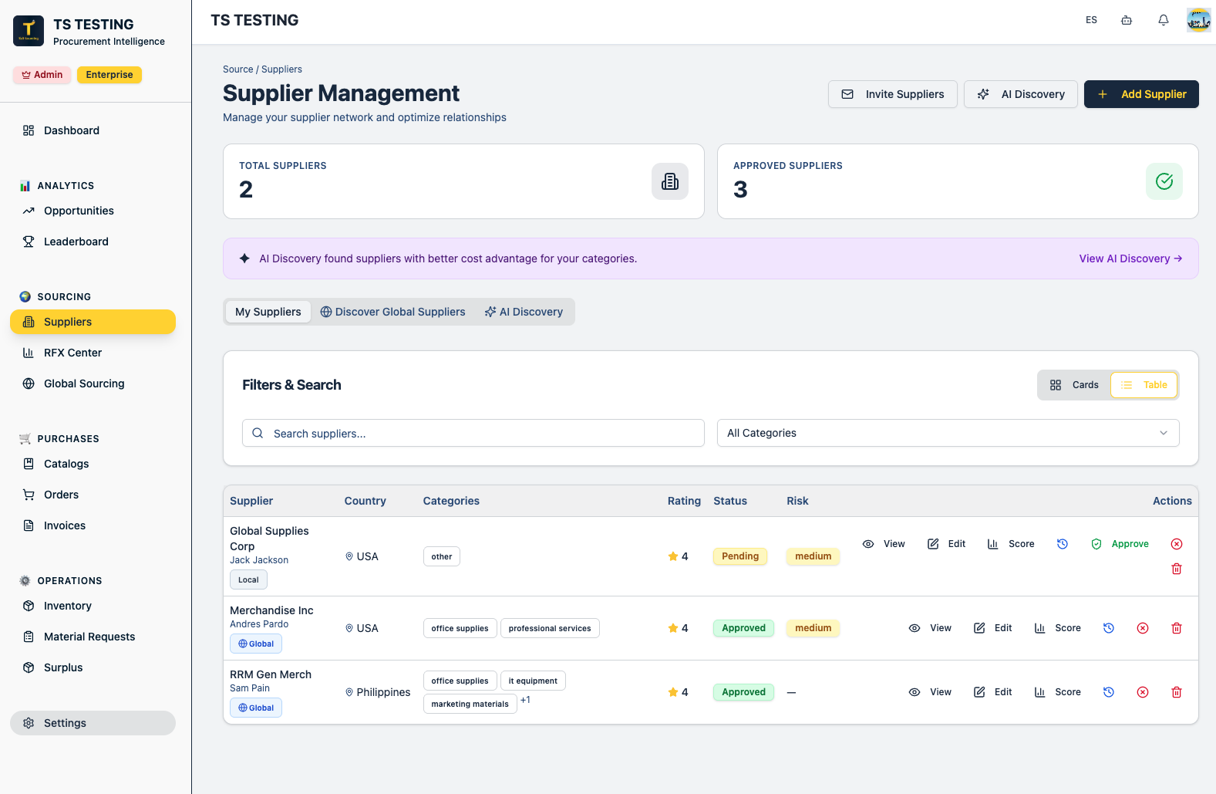Viewport: 1216px width, 794px height.
Task: Click Pending status of Global Supplies Corp
Action: tap(740, 556)
